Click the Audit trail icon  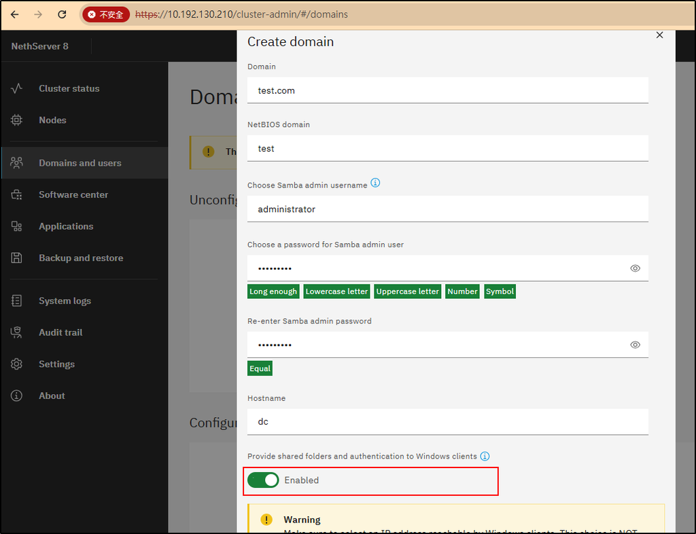pyautogui.click(x=16, y=332)
